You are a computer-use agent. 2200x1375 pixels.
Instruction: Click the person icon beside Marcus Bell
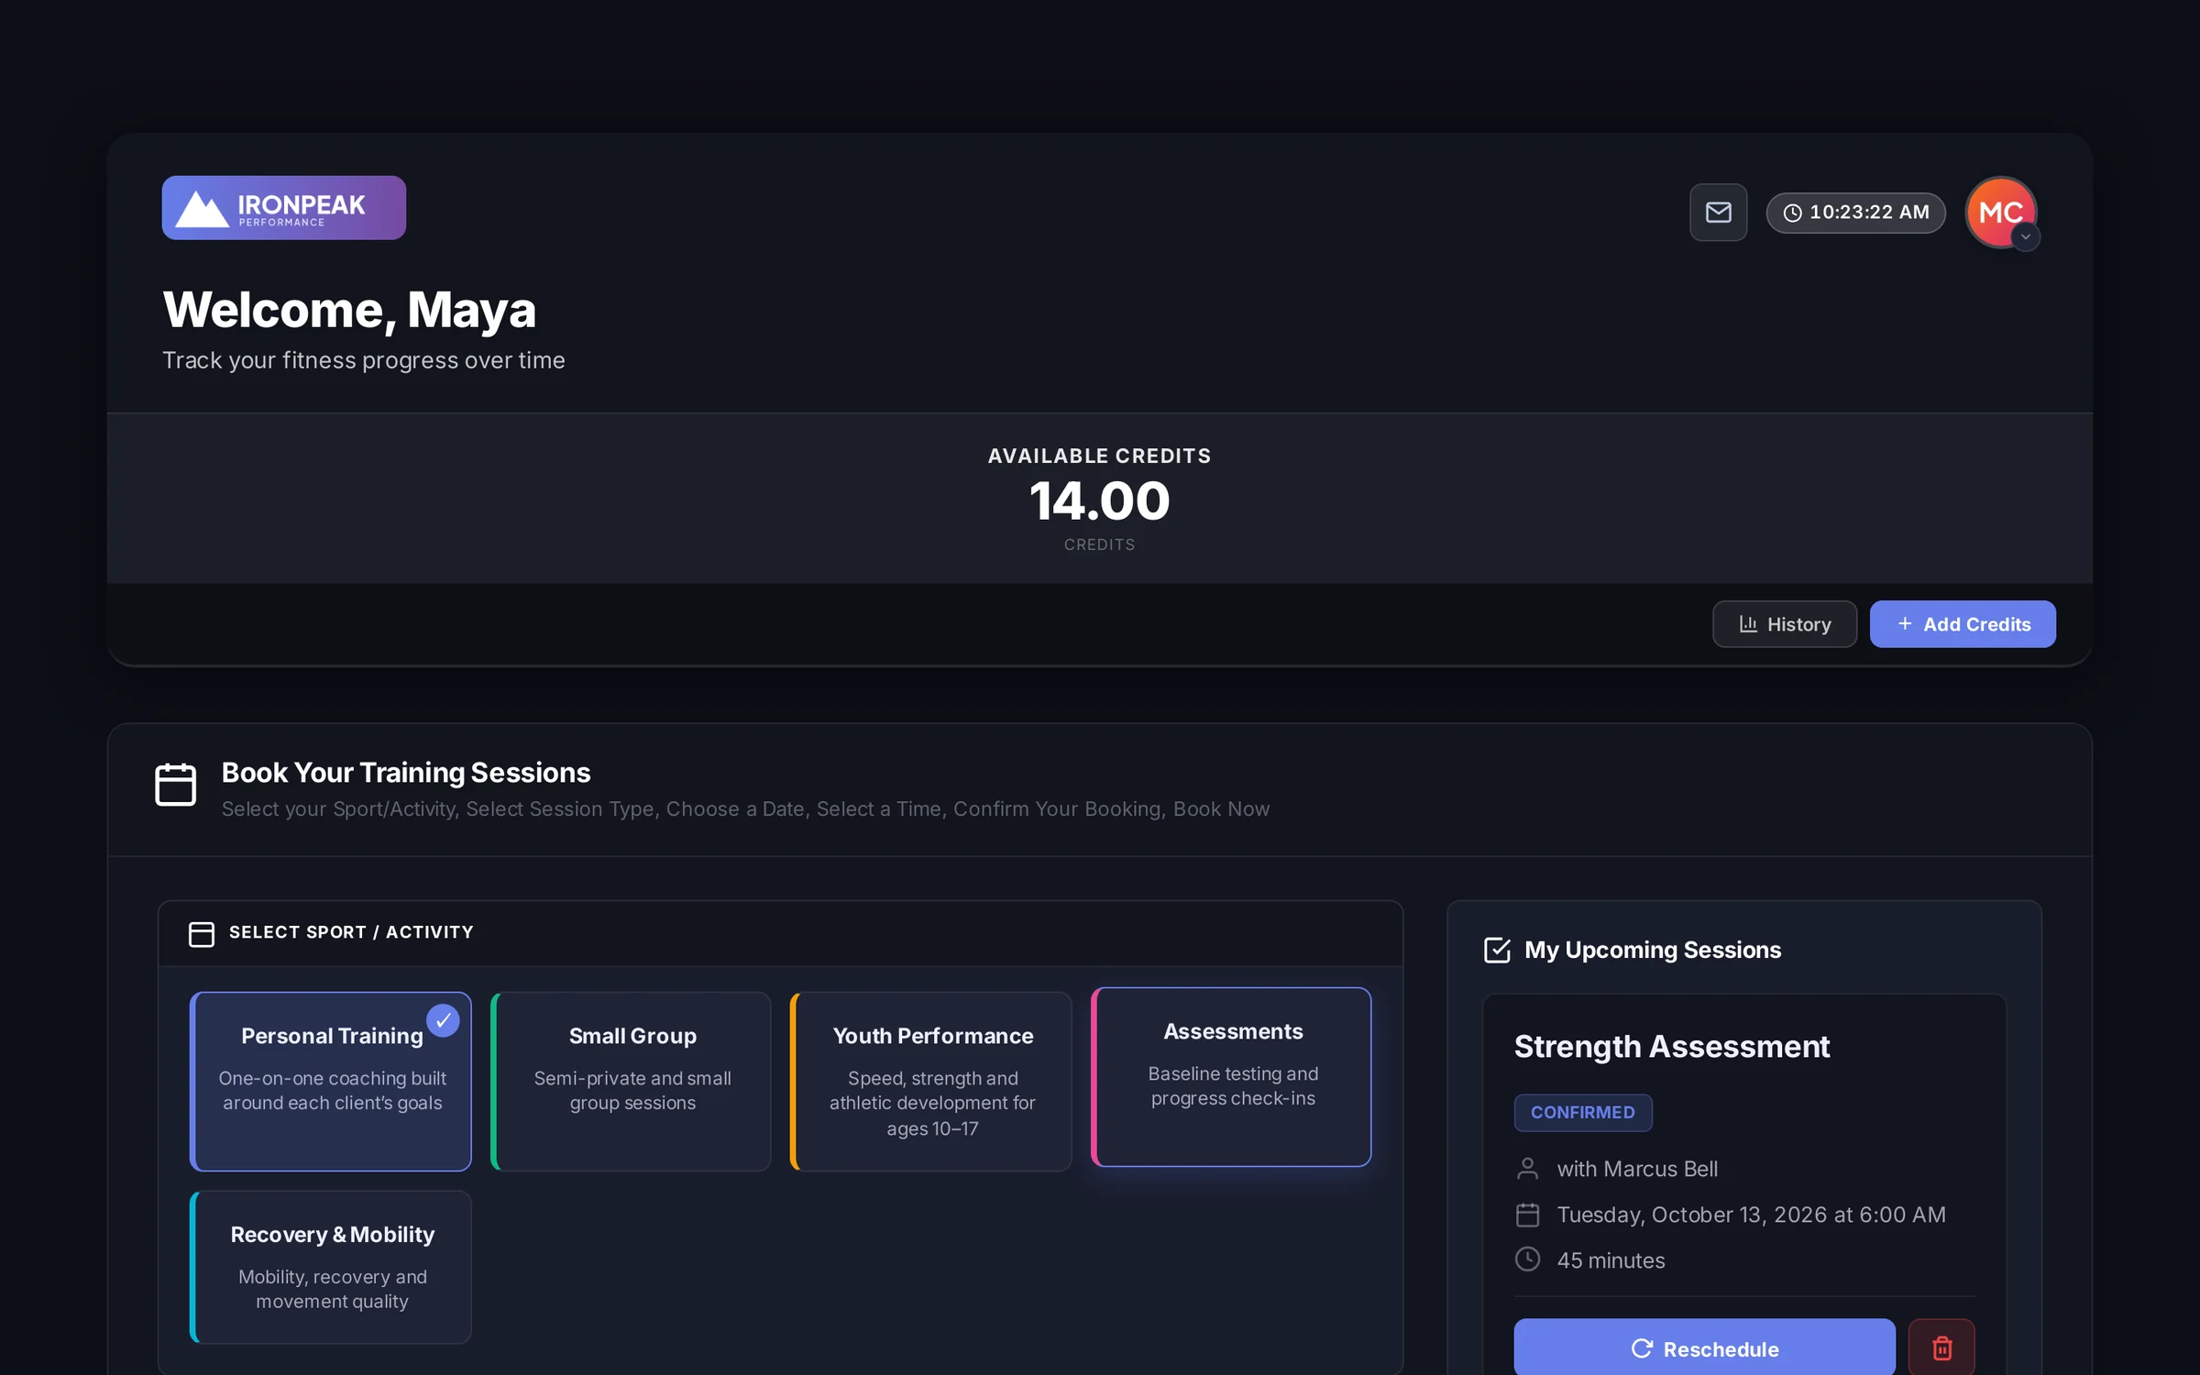click(1528, 1169)
